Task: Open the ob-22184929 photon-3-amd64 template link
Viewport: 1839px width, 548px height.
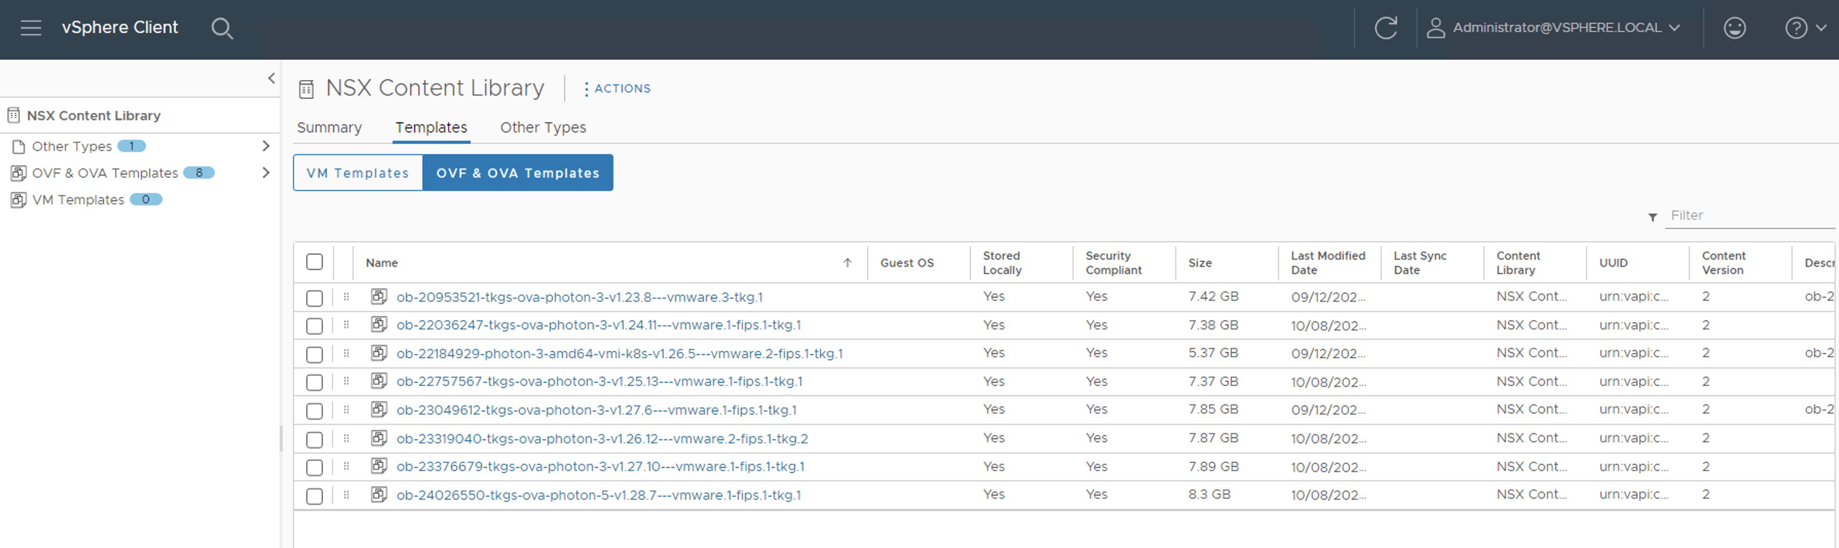Action: 619,353
